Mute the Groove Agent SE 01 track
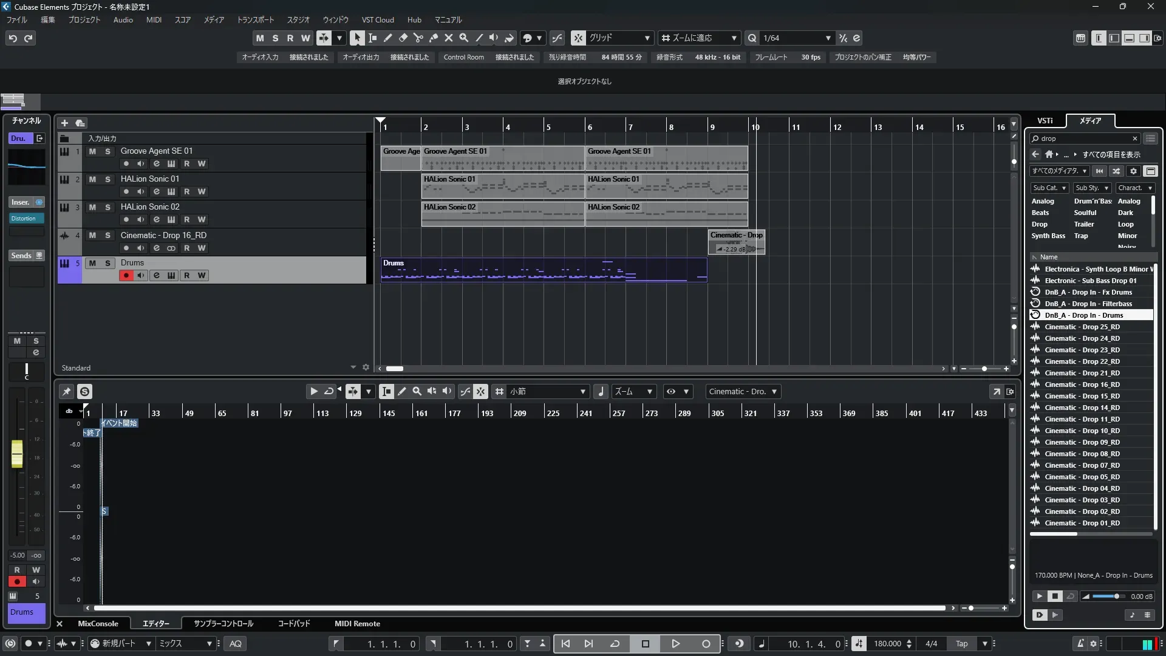The width and height of the screenshot is (1166, 656). 92,151
